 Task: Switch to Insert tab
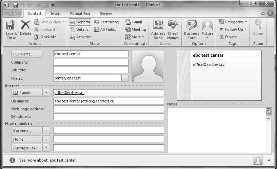pyautogui.click(x=56, y=14)
